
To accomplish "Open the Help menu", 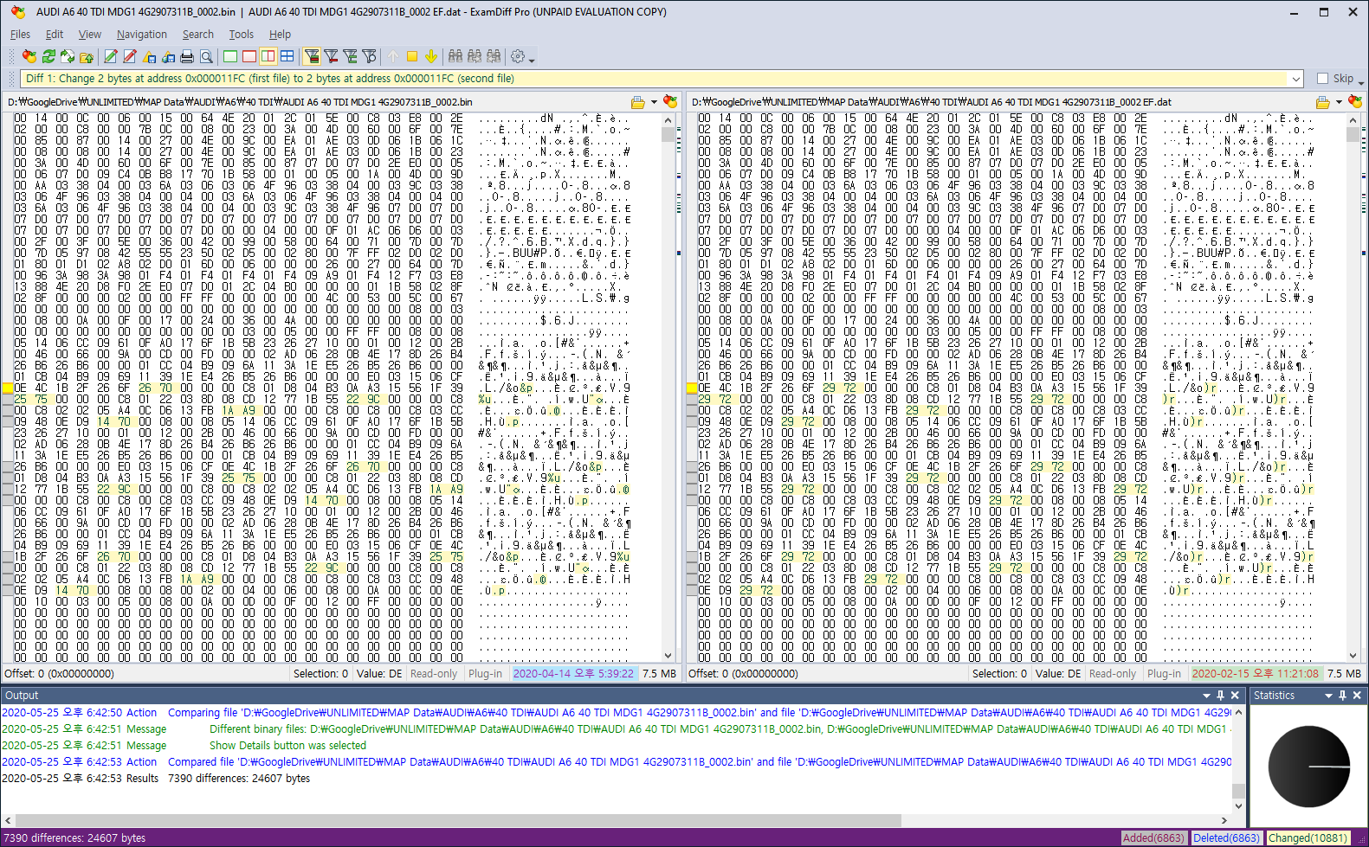I will (x=280, y=35).
